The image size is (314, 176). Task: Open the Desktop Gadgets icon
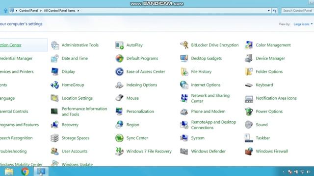pyautogui.click(x=184, y=59)
